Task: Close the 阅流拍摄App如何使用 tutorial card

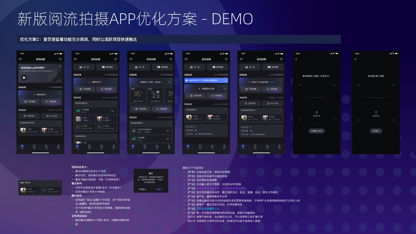Action: 60,66
